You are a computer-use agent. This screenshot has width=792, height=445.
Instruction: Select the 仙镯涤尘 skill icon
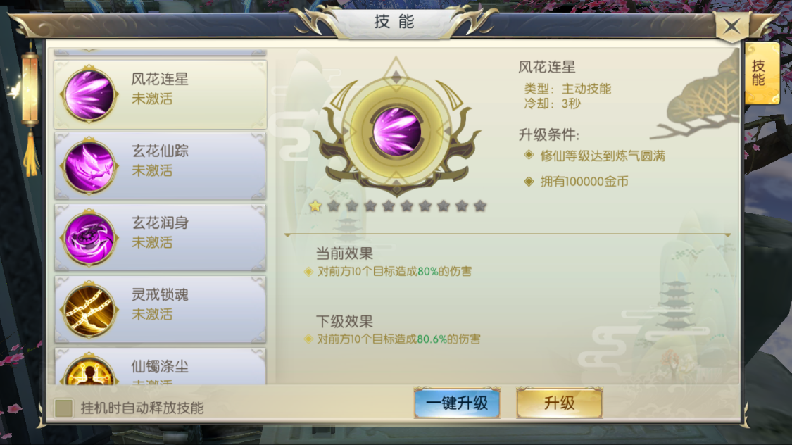coord(89,370)
